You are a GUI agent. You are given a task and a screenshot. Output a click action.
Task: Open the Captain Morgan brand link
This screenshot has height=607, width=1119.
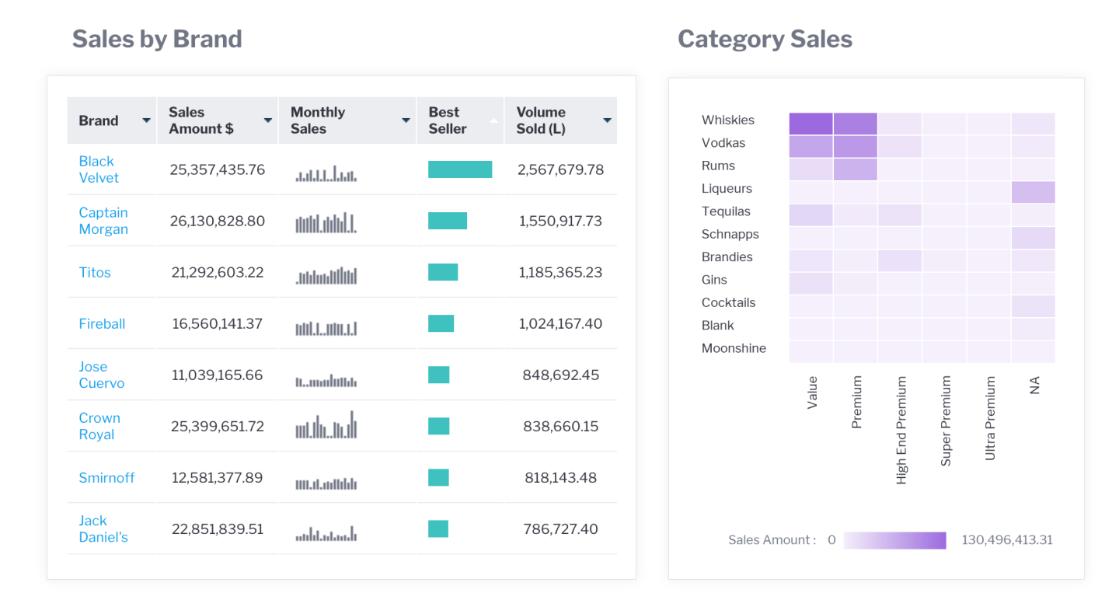[103, 221]
